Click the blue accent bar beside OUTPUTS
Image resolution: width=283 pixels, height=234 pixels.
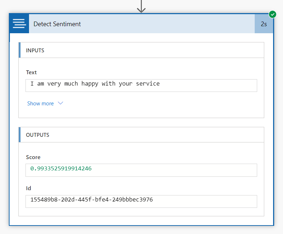point(20,135)
